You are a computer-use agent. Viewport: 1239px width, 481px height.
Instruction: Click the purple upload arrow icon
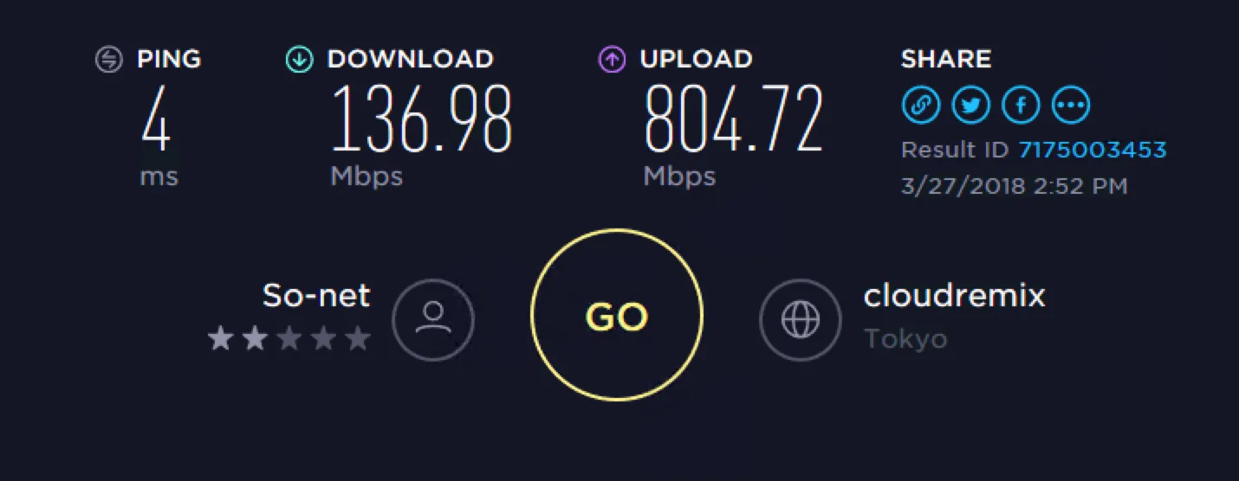pos(612,60)
